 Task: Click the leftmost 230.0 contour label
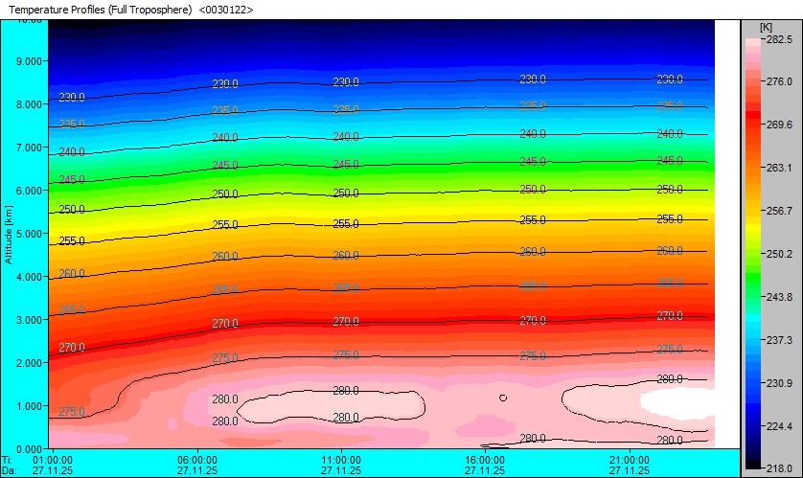pos(72,97)
